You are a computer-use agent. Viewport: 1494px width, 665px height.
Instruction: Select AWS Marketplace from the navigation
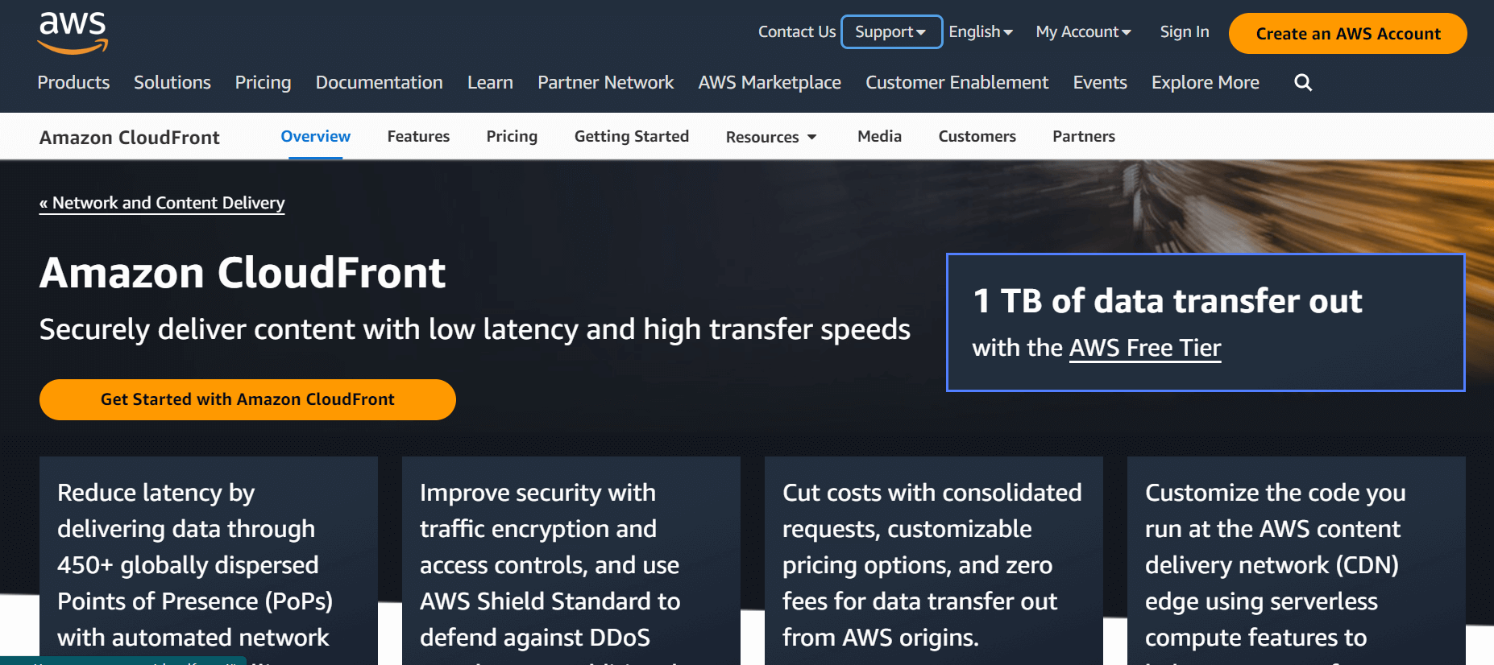click(769, 82)
